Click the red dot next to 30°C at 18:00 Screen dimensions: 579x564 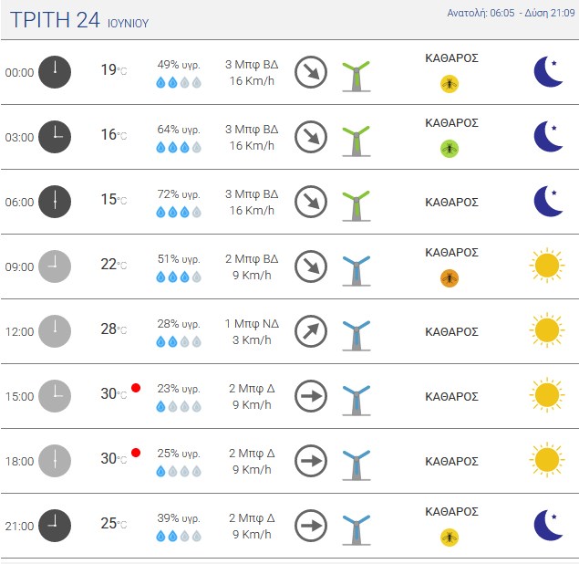click(x=136, y=453)
